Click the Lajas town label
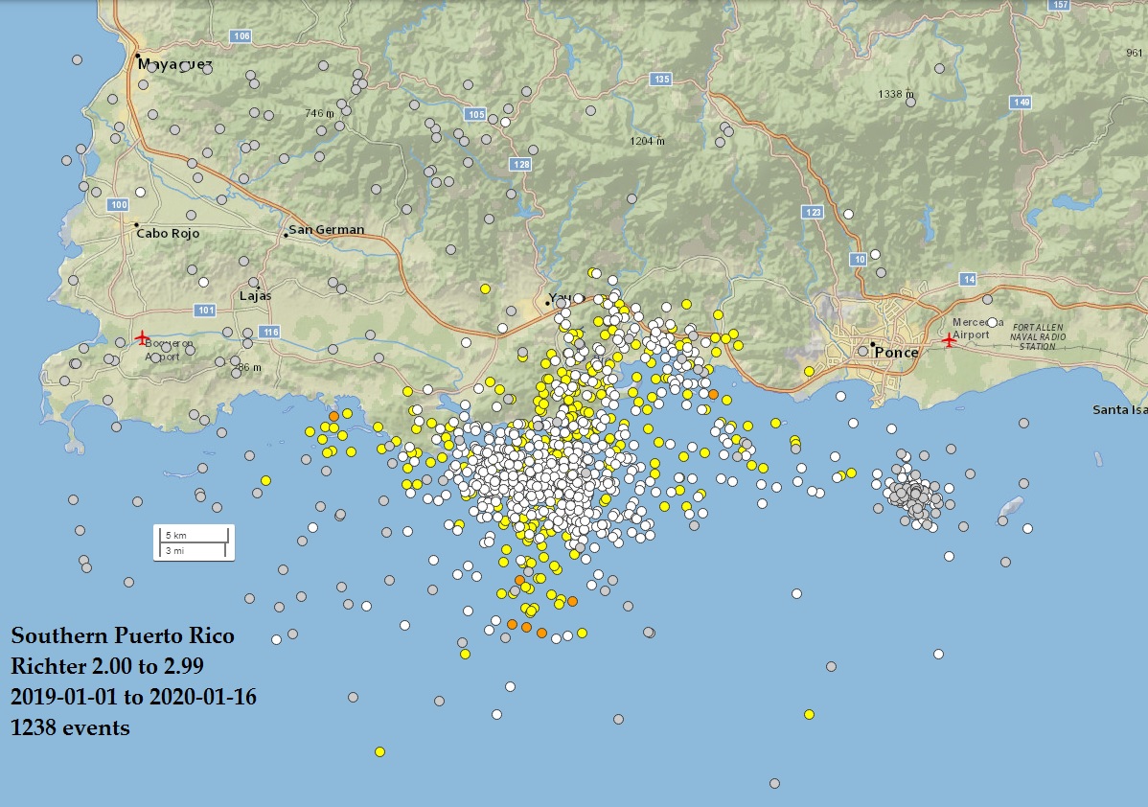Viewport: 1148px width, 807px height. tap(255, 296)
